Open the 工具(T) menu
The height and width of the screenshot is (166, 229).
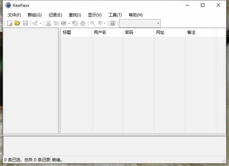pyautogui.click(x=115, y=15)
